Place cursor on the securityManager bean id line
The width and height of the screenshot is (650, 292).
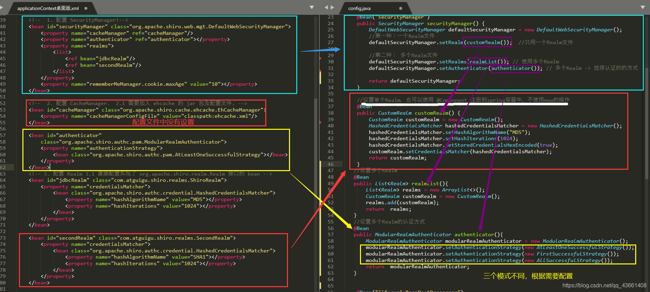coord(160,27)
